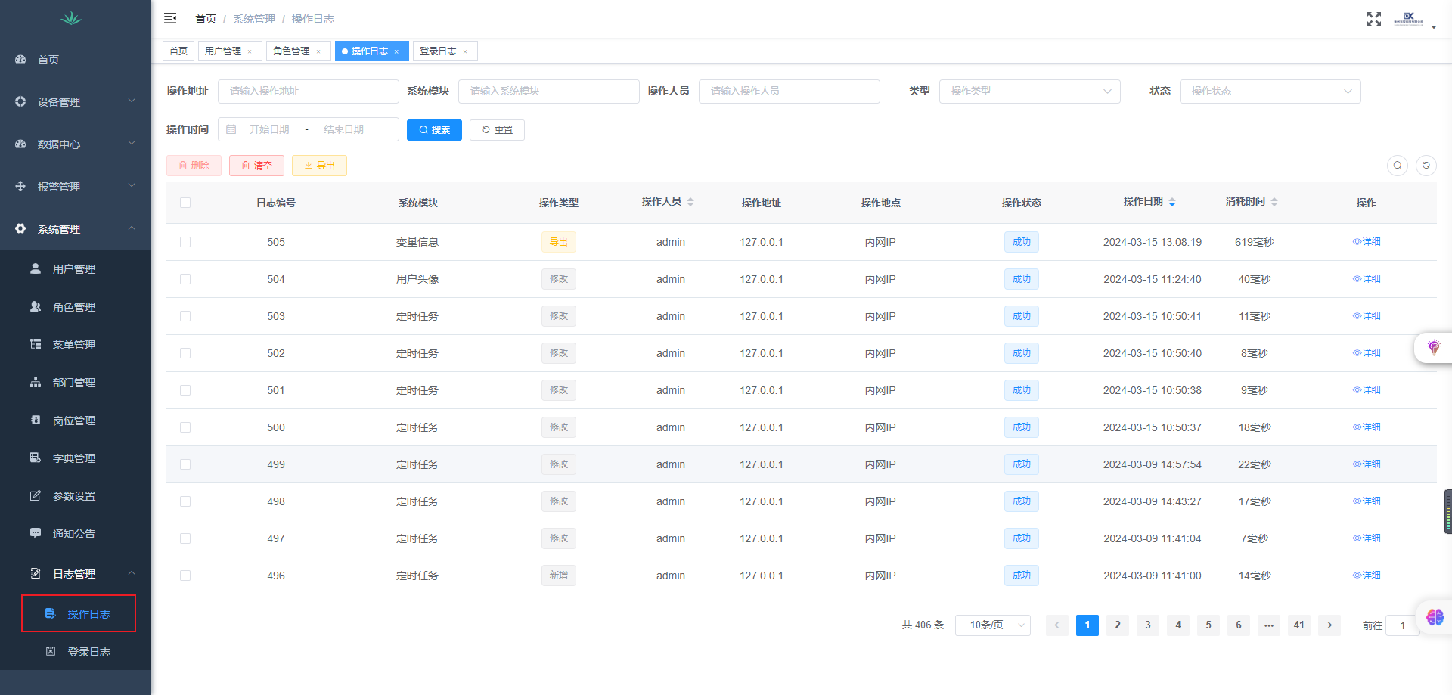Focus the 操作地址 input field
Viewport: 1452px width, 695px height.
tap(309, 91)
